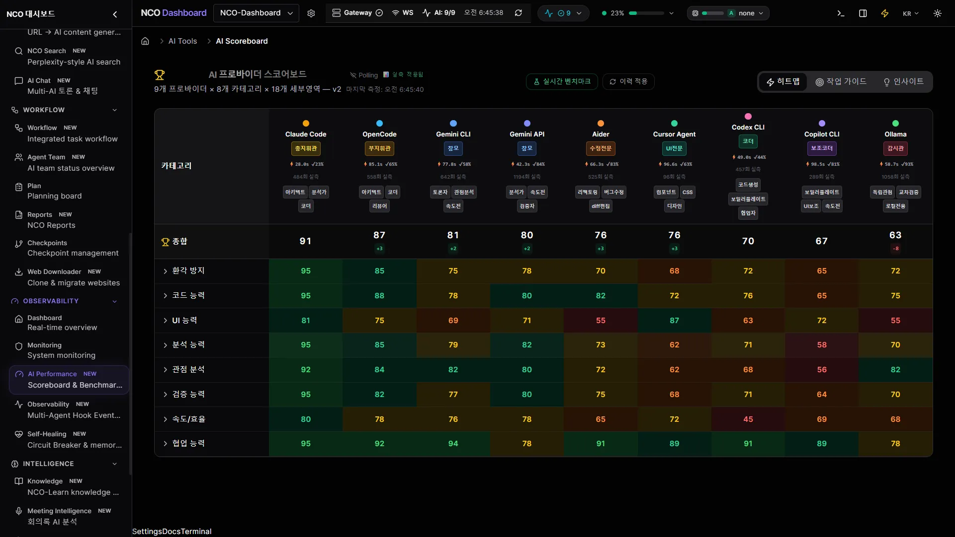The height and width of the screenshot is (537, 955).
Task: Click the Codex CLI 속도/효율 cell 45
Action: coord(748,419)
